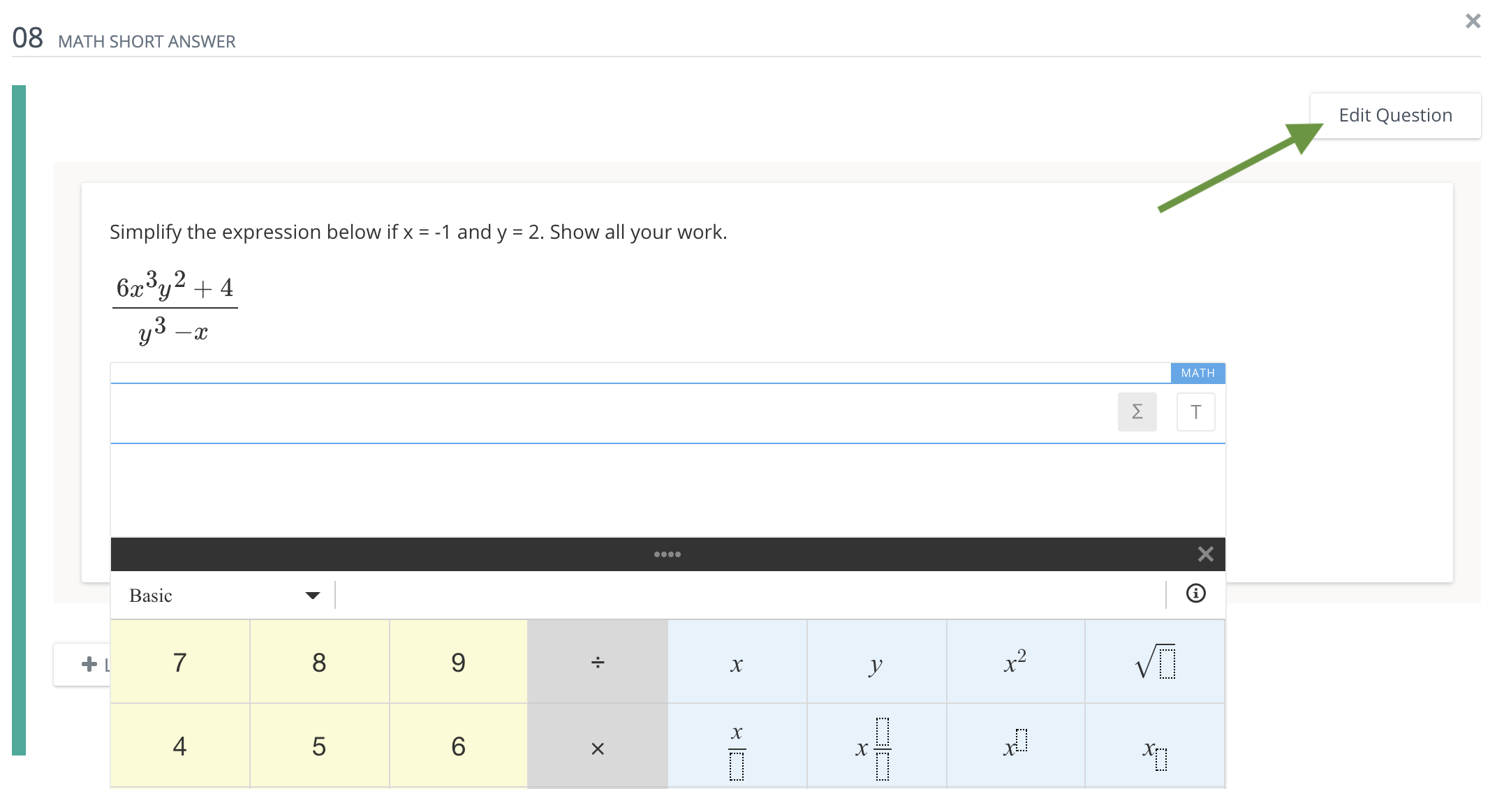Switch to the MATH tab on the answer field
The height and width of the screenshot is (789, 1504).
(x=1197, y=373)
